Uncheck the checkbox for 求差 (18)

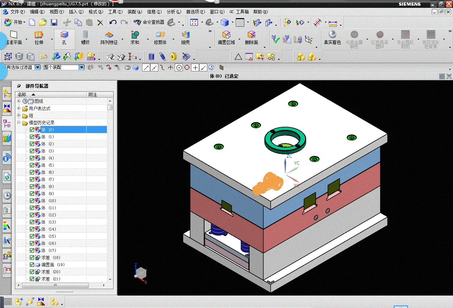pyautogui.click(x=32, y=258)
